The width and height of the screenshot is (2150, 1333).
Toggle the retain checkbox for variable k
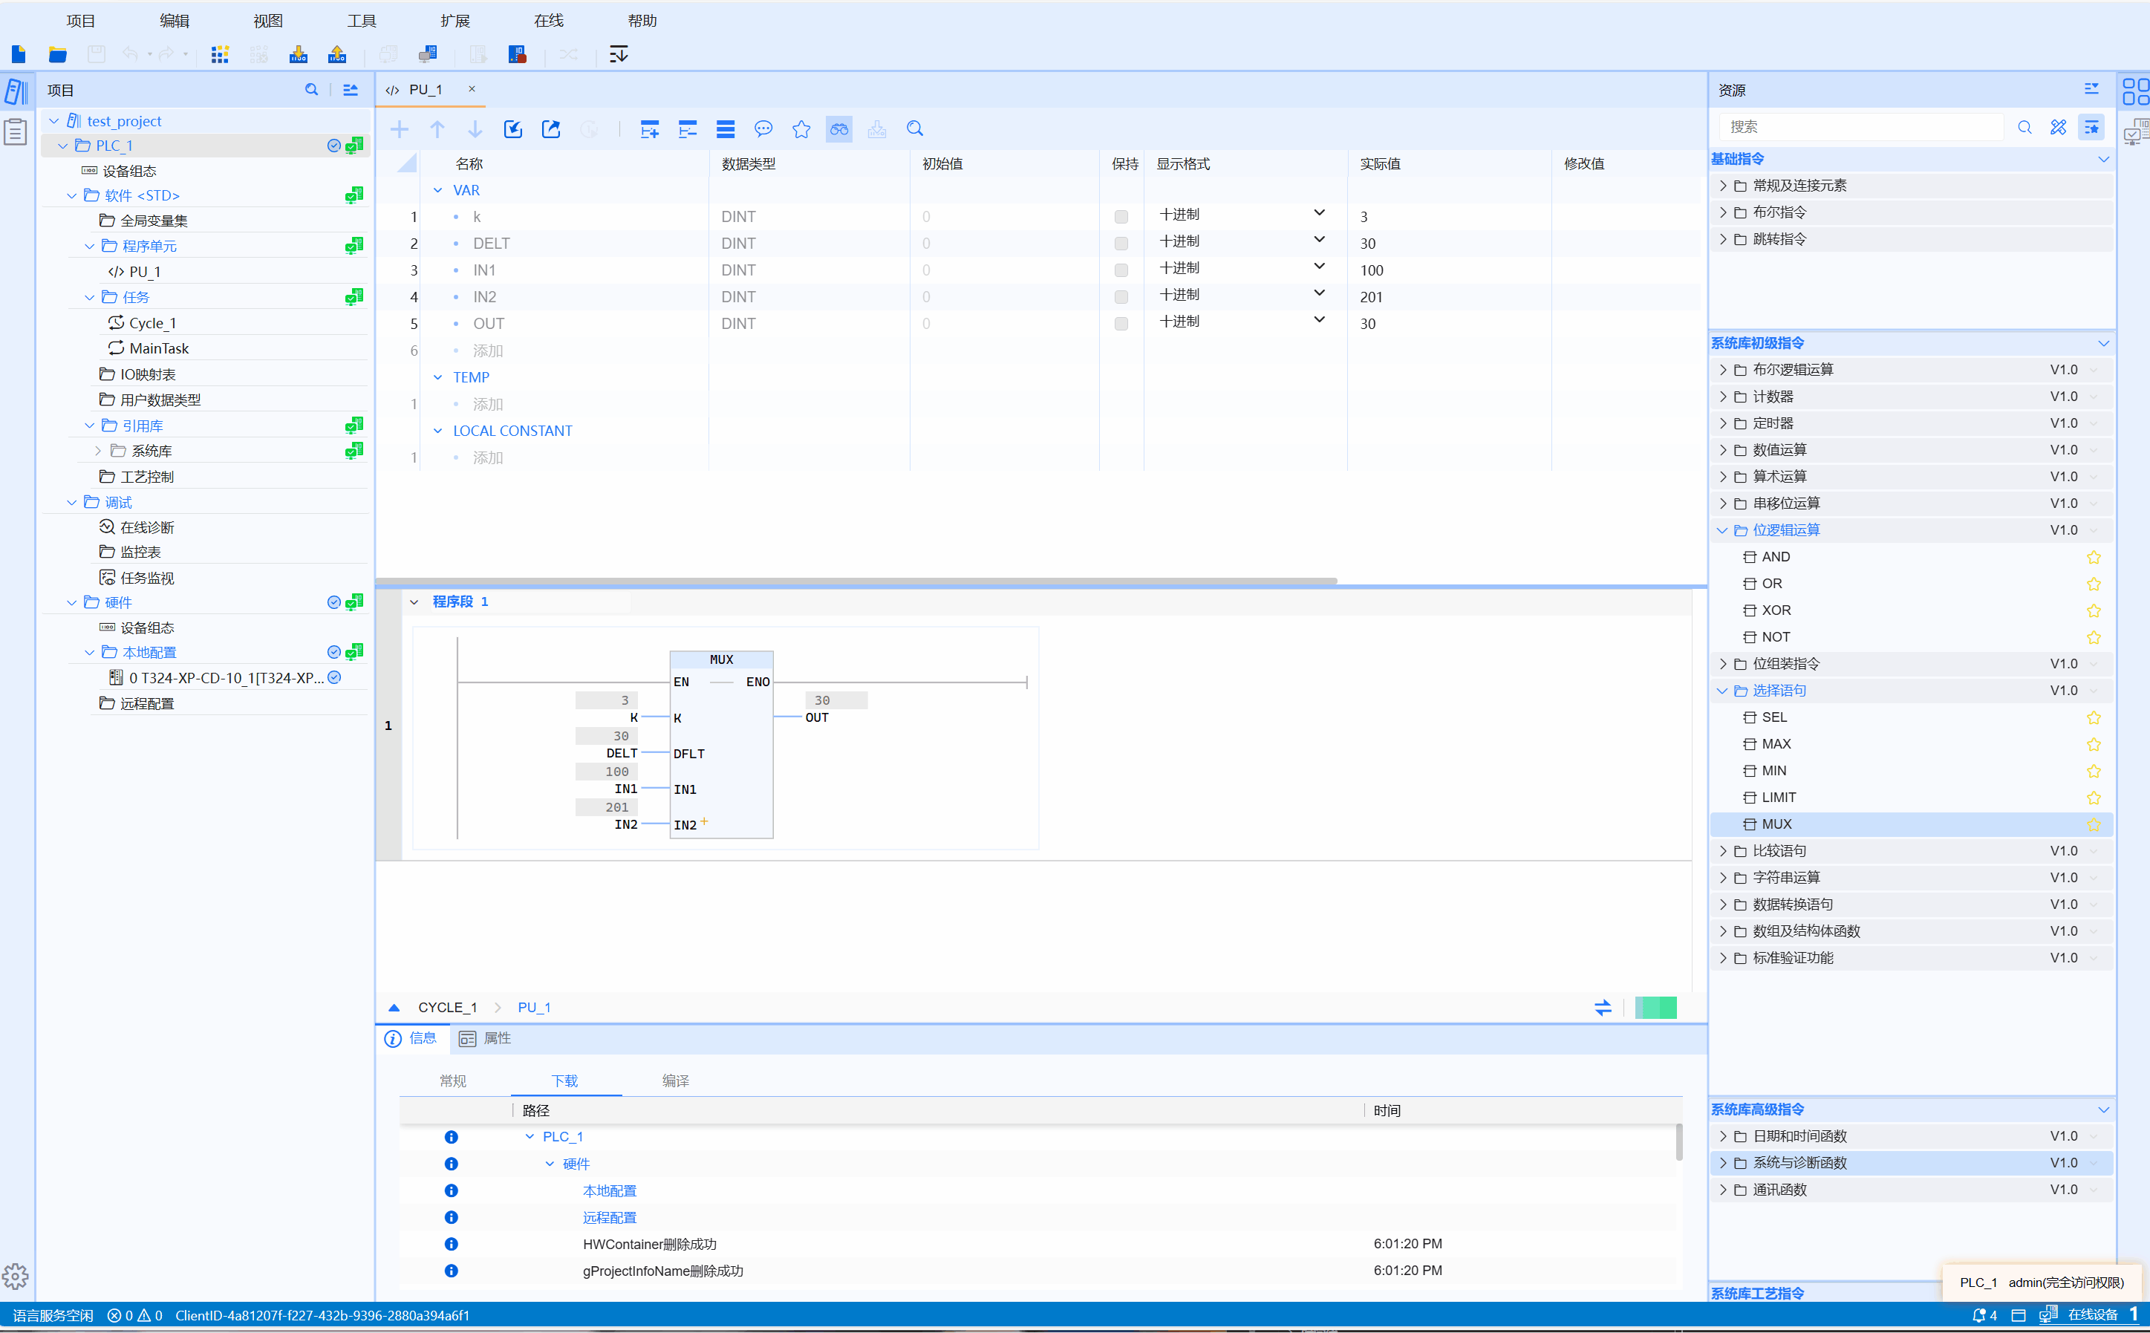(1121, 217)
